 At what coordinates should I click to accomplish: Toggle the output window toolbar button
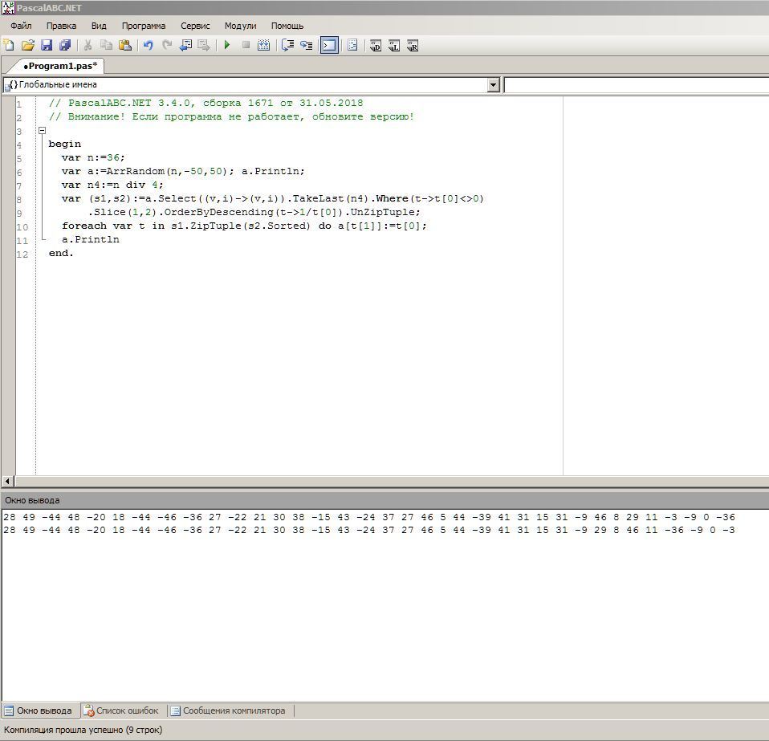329,46
